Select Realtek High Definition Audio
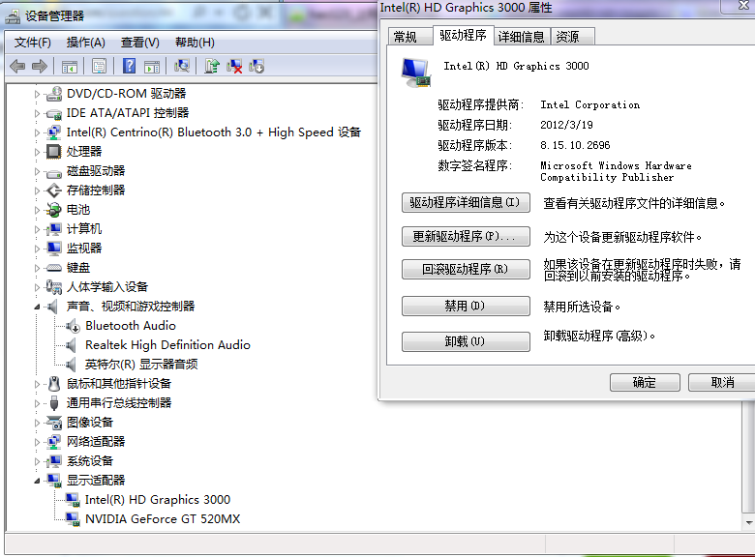The image size is (755, 557). click(167, 345)
